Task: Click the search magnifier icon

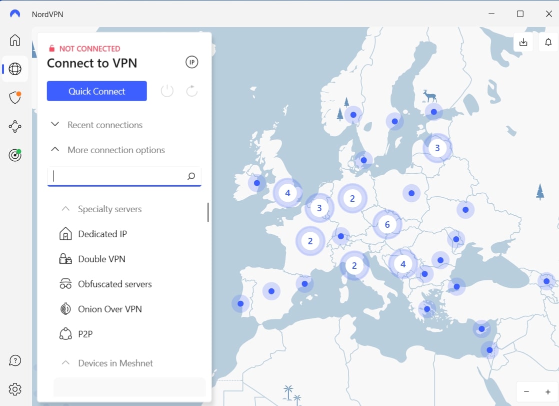Action: [x=191, y=176]
